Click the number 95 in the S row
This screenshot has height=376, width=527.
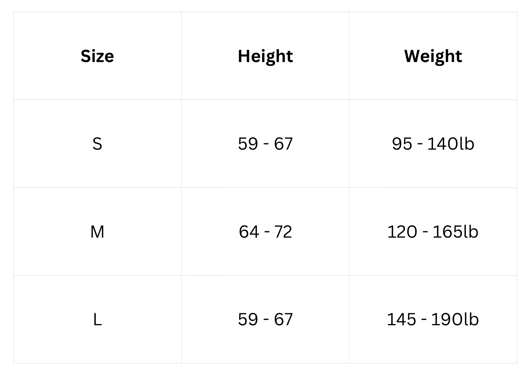pos(402,144)
